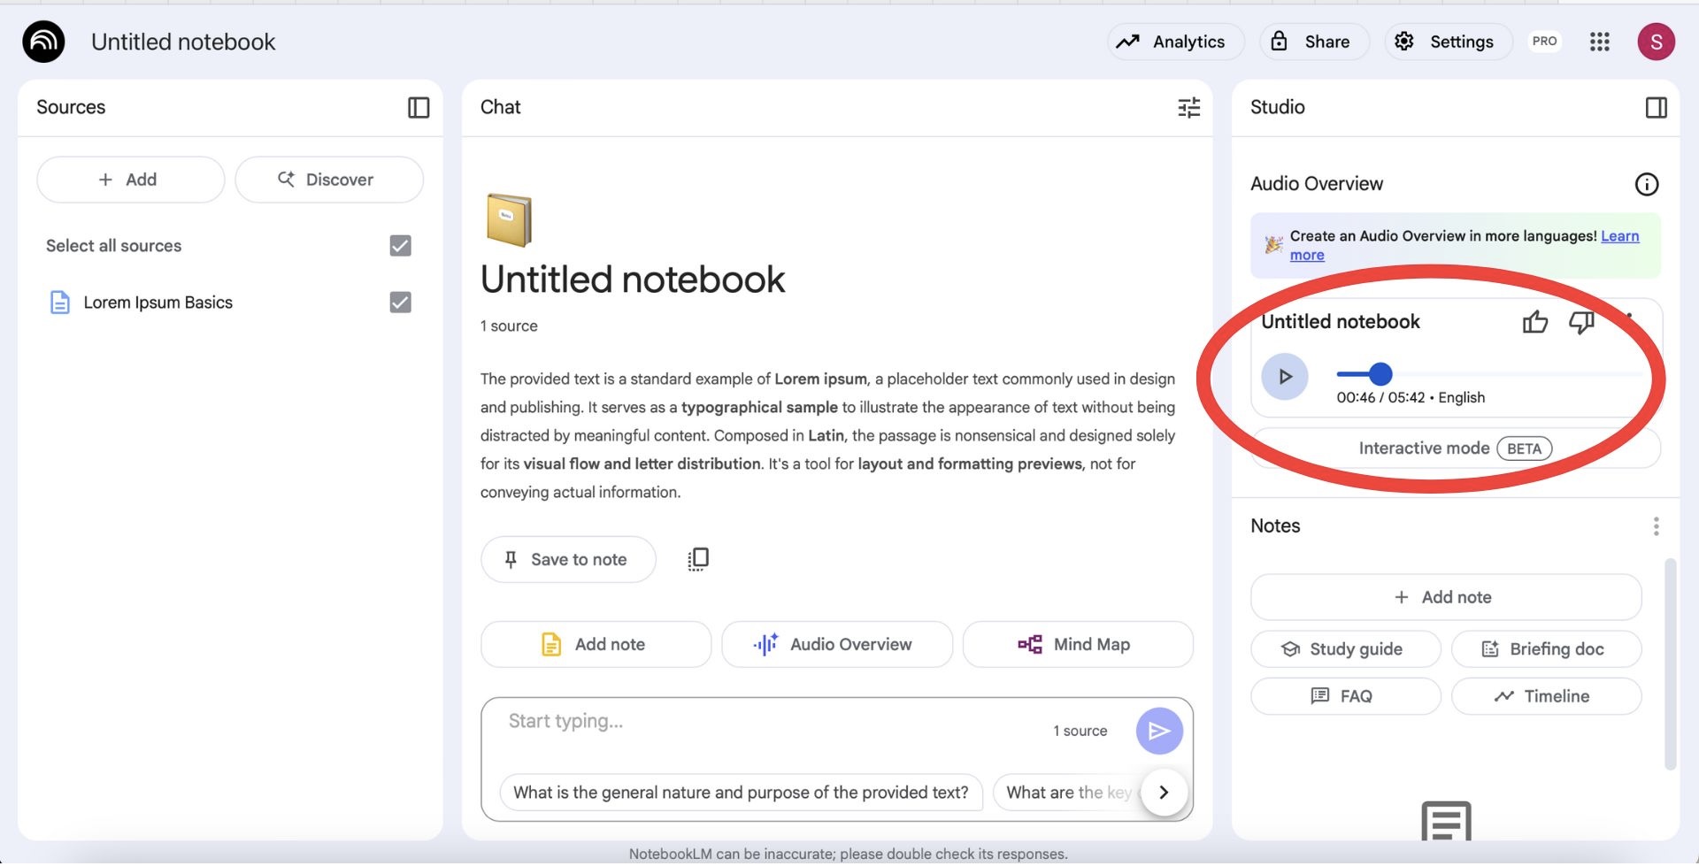Viewport: 1699px width, 866px height.
Task: Save the summary to note
Action: (x=568, y=561)
